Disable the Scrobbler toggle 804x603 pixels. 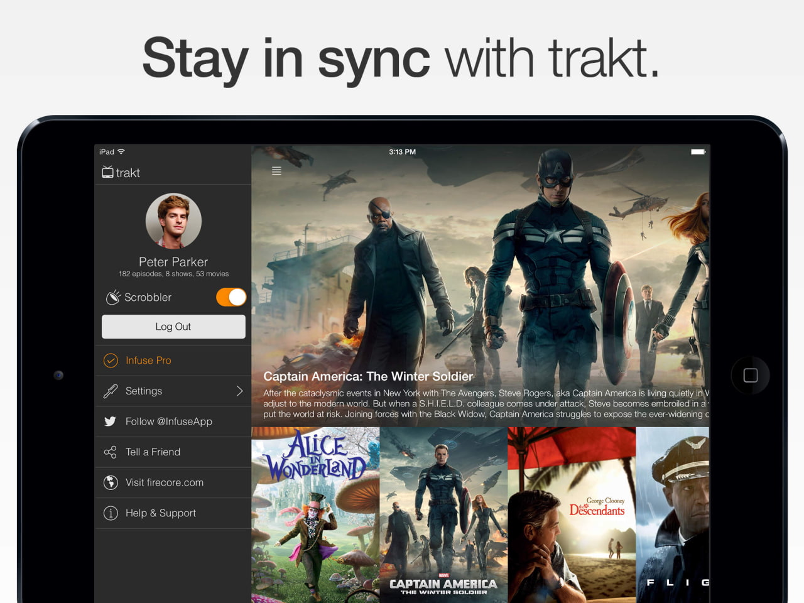pos(231,296)
